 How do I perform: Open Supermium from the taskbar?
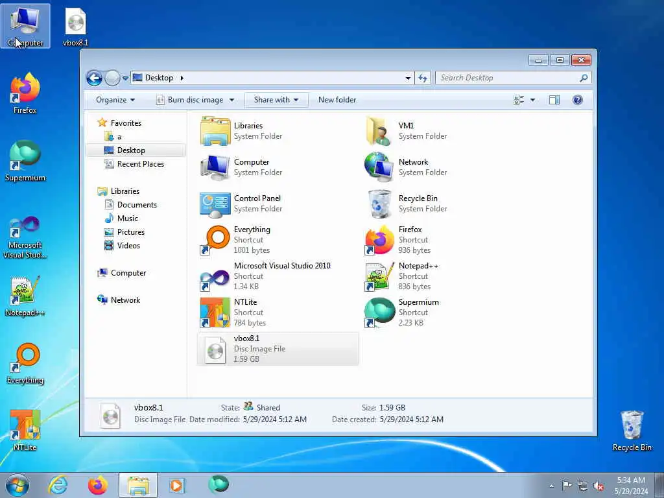coord(219,484)
